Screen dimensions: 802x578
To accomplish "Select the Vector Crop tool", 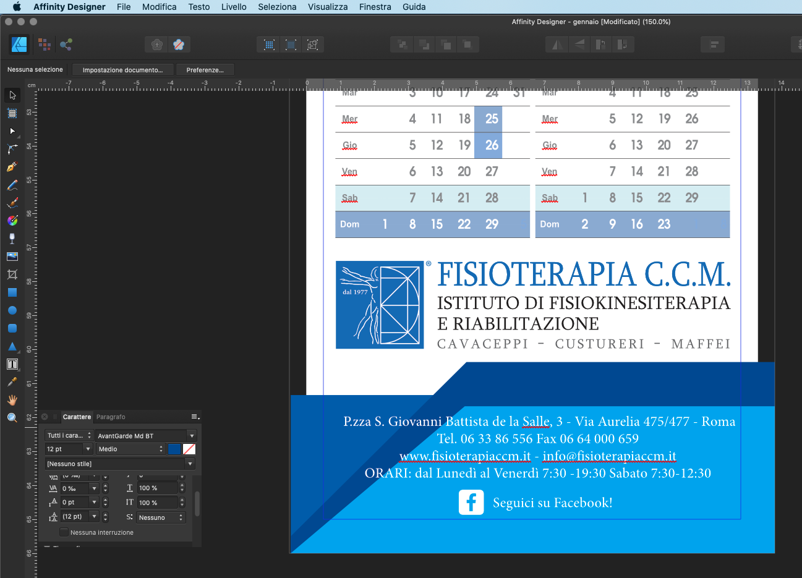I will [12, 274].
